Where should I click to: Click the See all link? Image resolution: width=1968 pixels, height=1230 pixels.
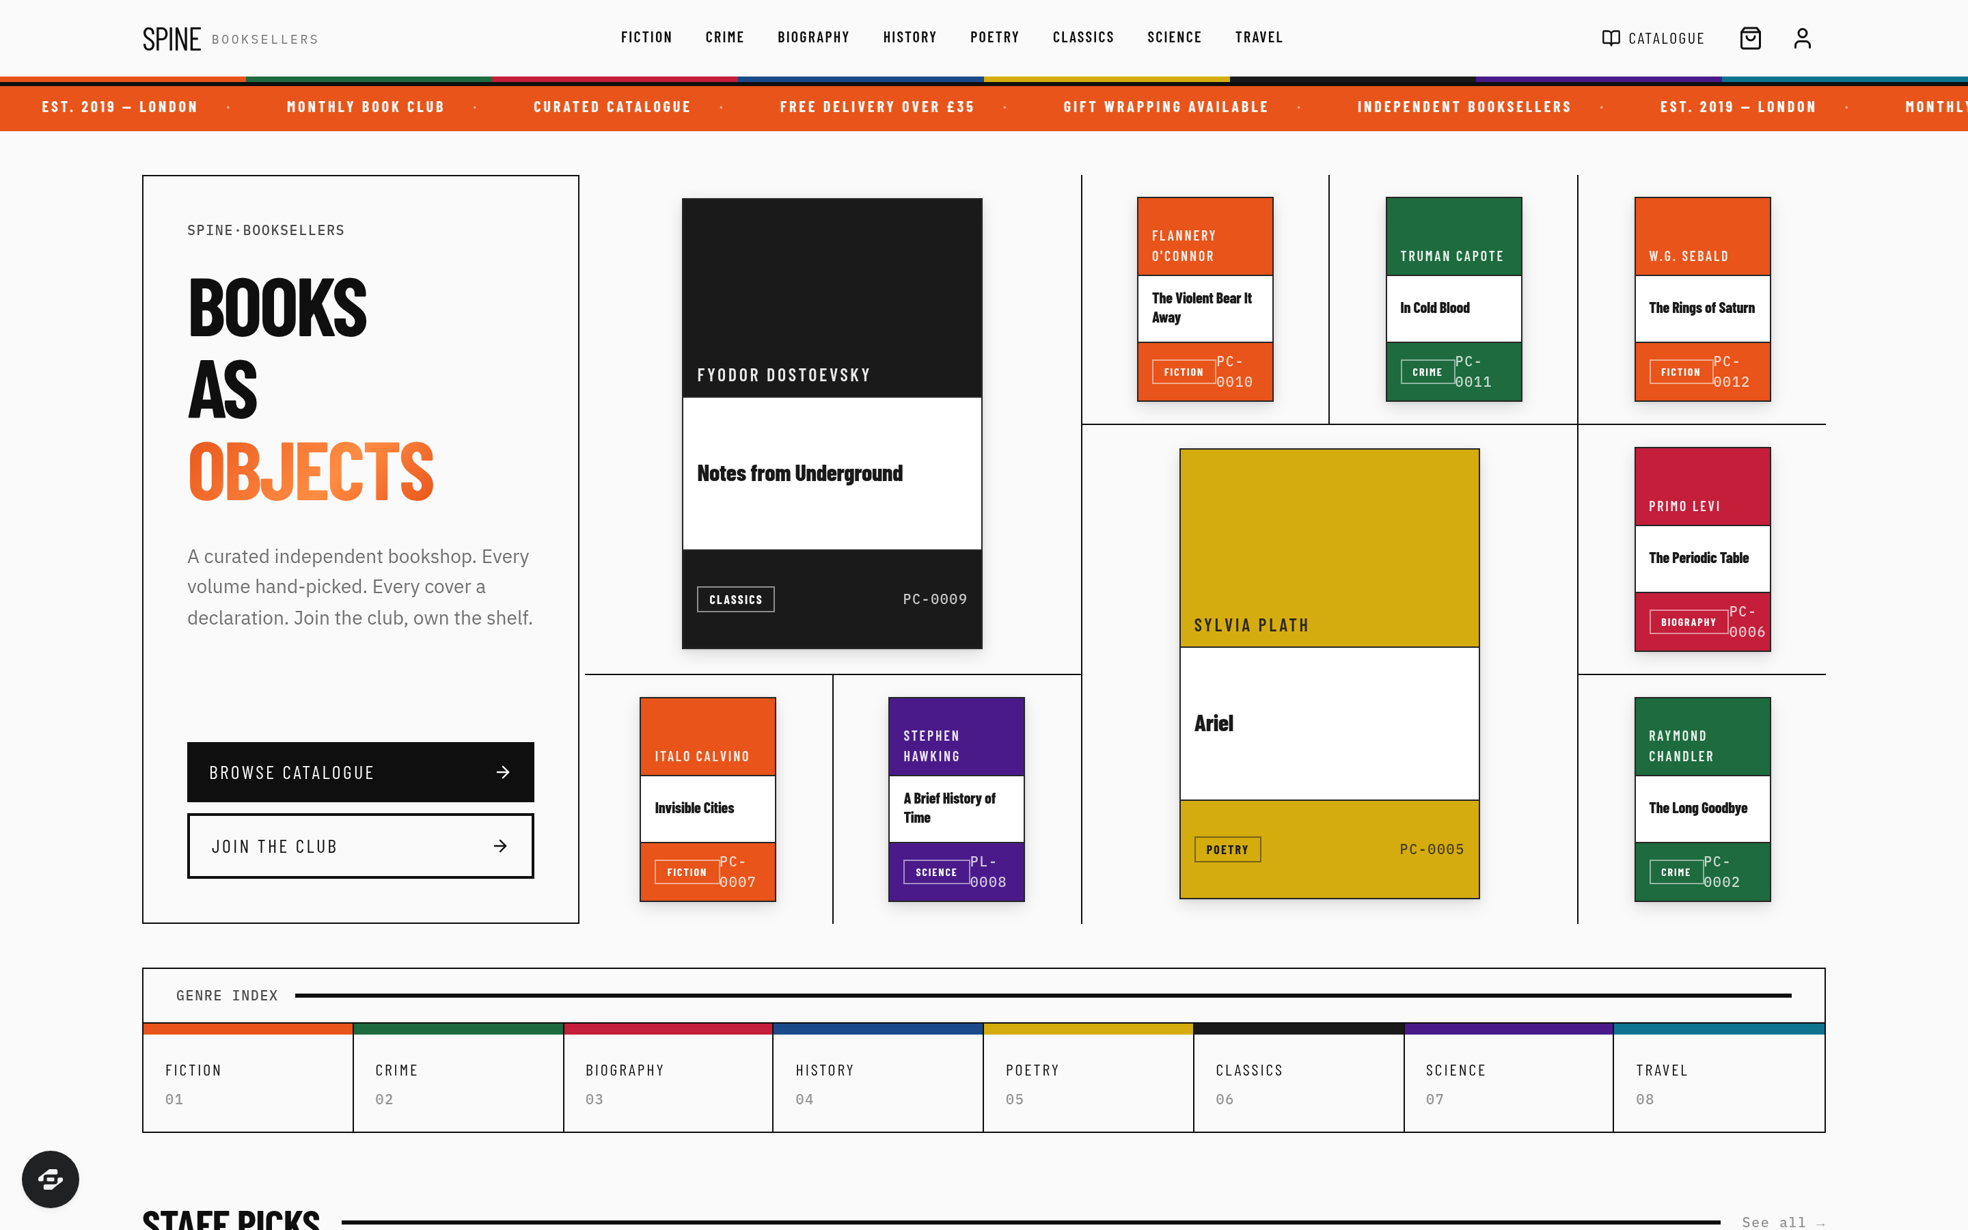[x=1783, y=1222]
